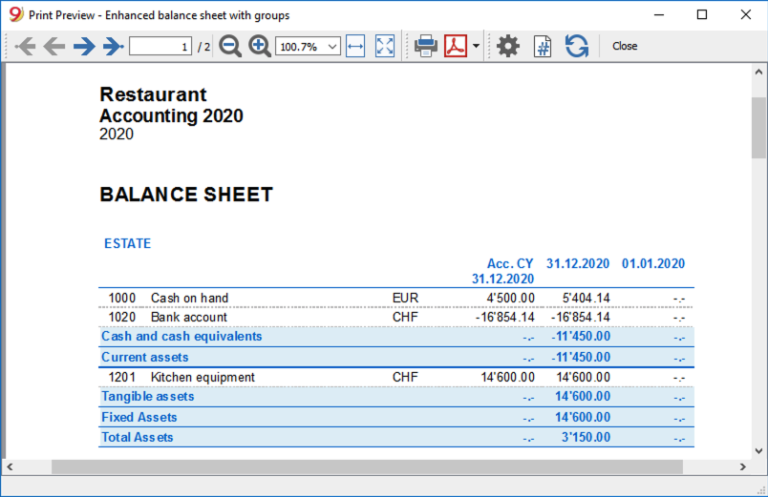Click the vertical scrollbar down arrow

pos(758,451)
